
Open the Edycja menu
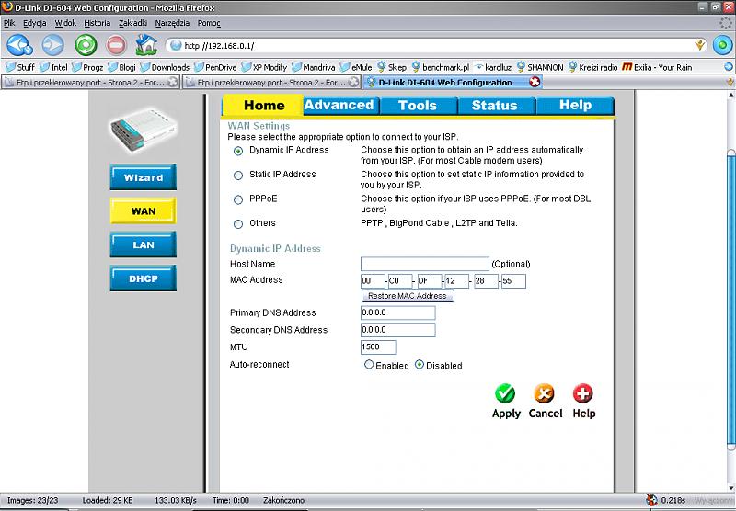tap(35, 22)
